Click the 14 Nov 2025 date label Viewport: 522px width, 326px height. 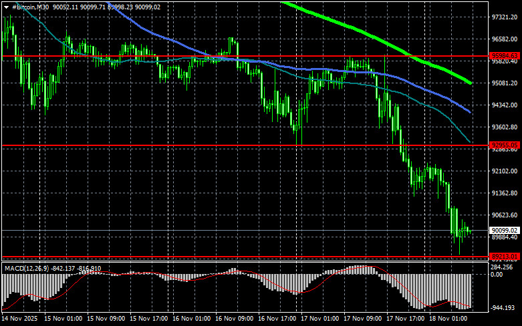19,319
